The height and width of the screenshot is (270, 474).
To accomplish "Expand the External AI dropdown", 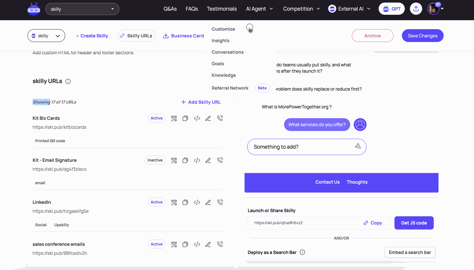I will pyautogui.click(x=349, y=9).
